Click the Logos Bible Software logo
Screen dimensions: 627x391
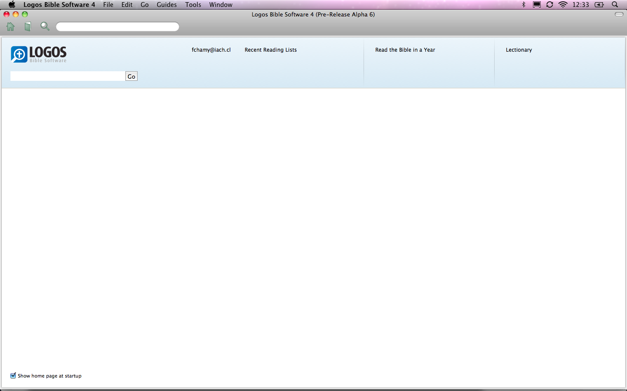(x=39, y=54)
